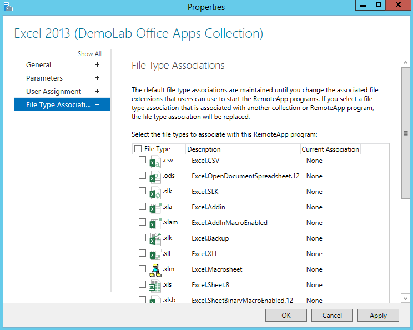Click the .xlm macrosheet icon
Image resolution: width=413 pixels, height=330 pixels.
(x=154, y=269)
